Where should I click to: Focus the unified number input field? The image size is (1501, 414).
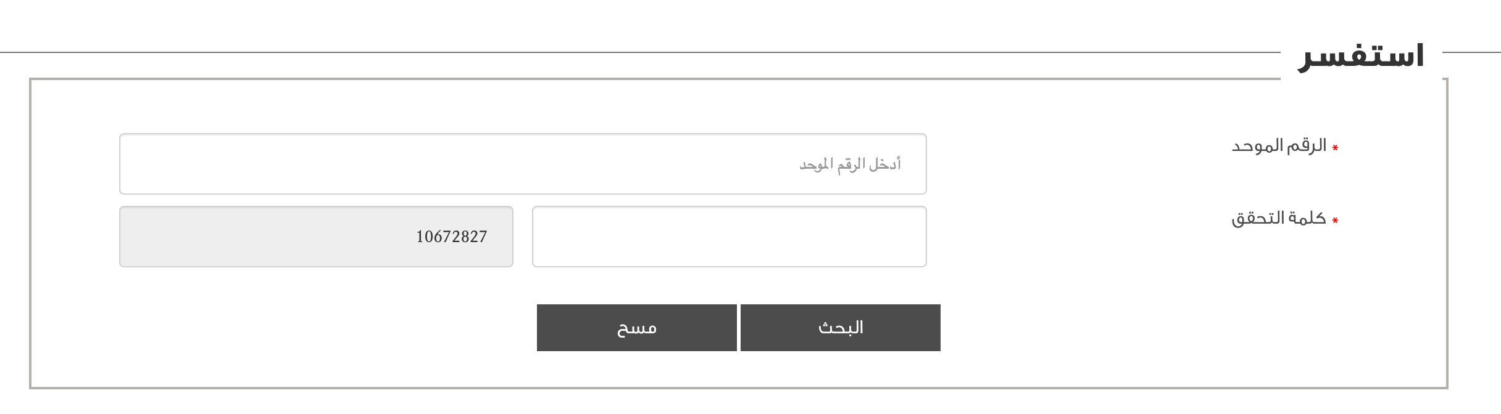pyautogui.click(x=523, y=164)
